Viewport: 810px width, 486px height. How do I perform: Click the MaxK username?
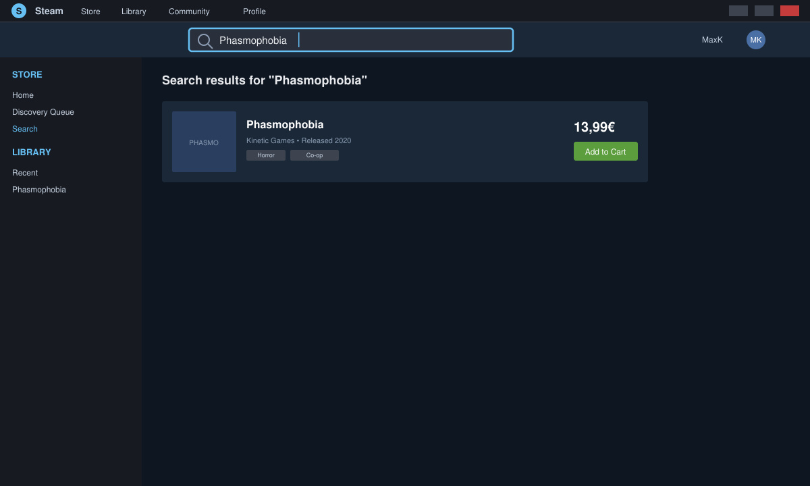pos(712,40)
